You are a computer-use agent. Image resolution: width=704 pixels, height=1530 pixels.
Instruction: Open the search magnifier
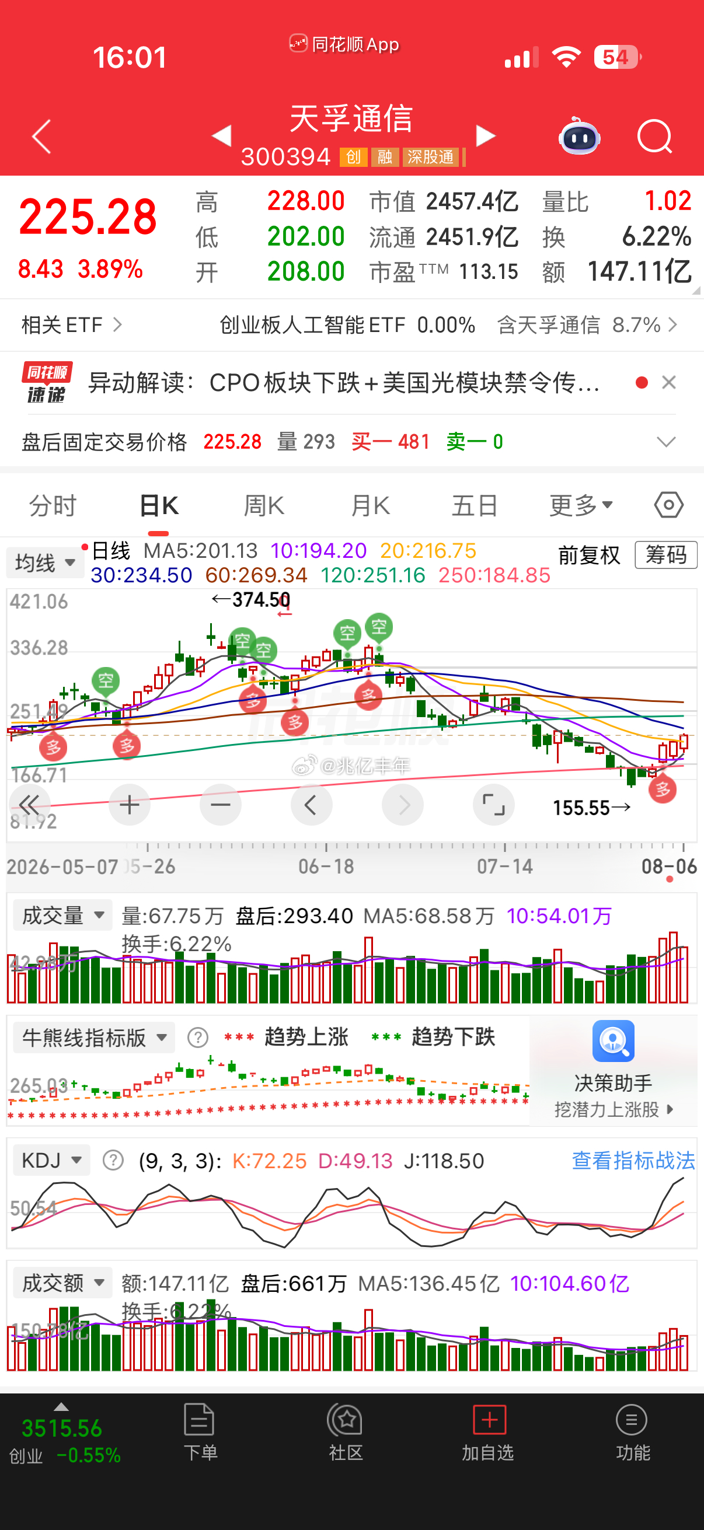click(655, 137)
